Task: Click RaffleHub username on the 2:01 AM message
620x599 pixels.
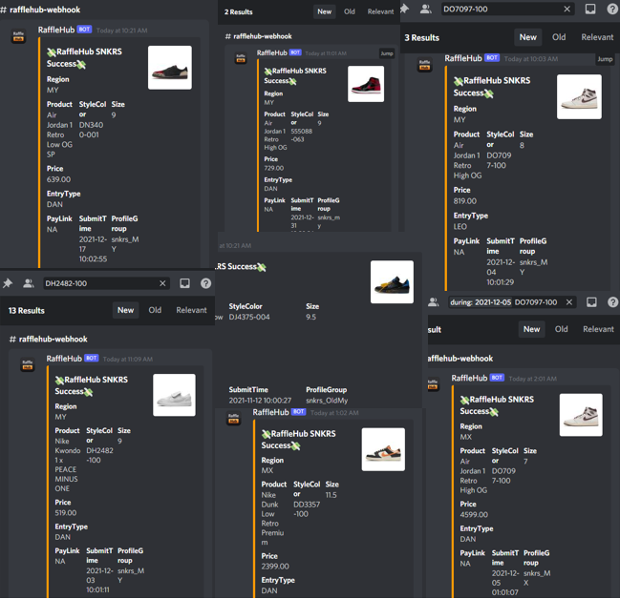Action: (469, 378)
